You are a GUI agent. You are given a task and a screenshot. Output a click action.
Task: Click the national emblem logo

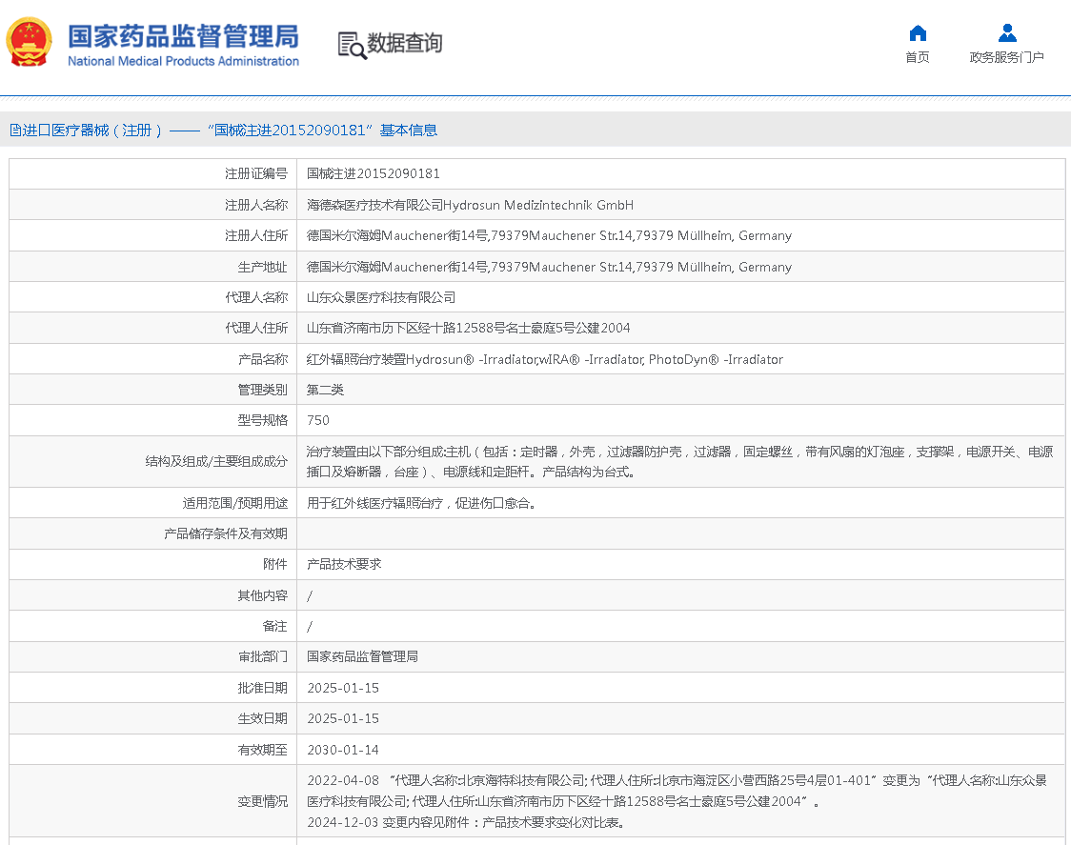coord(29,42)
